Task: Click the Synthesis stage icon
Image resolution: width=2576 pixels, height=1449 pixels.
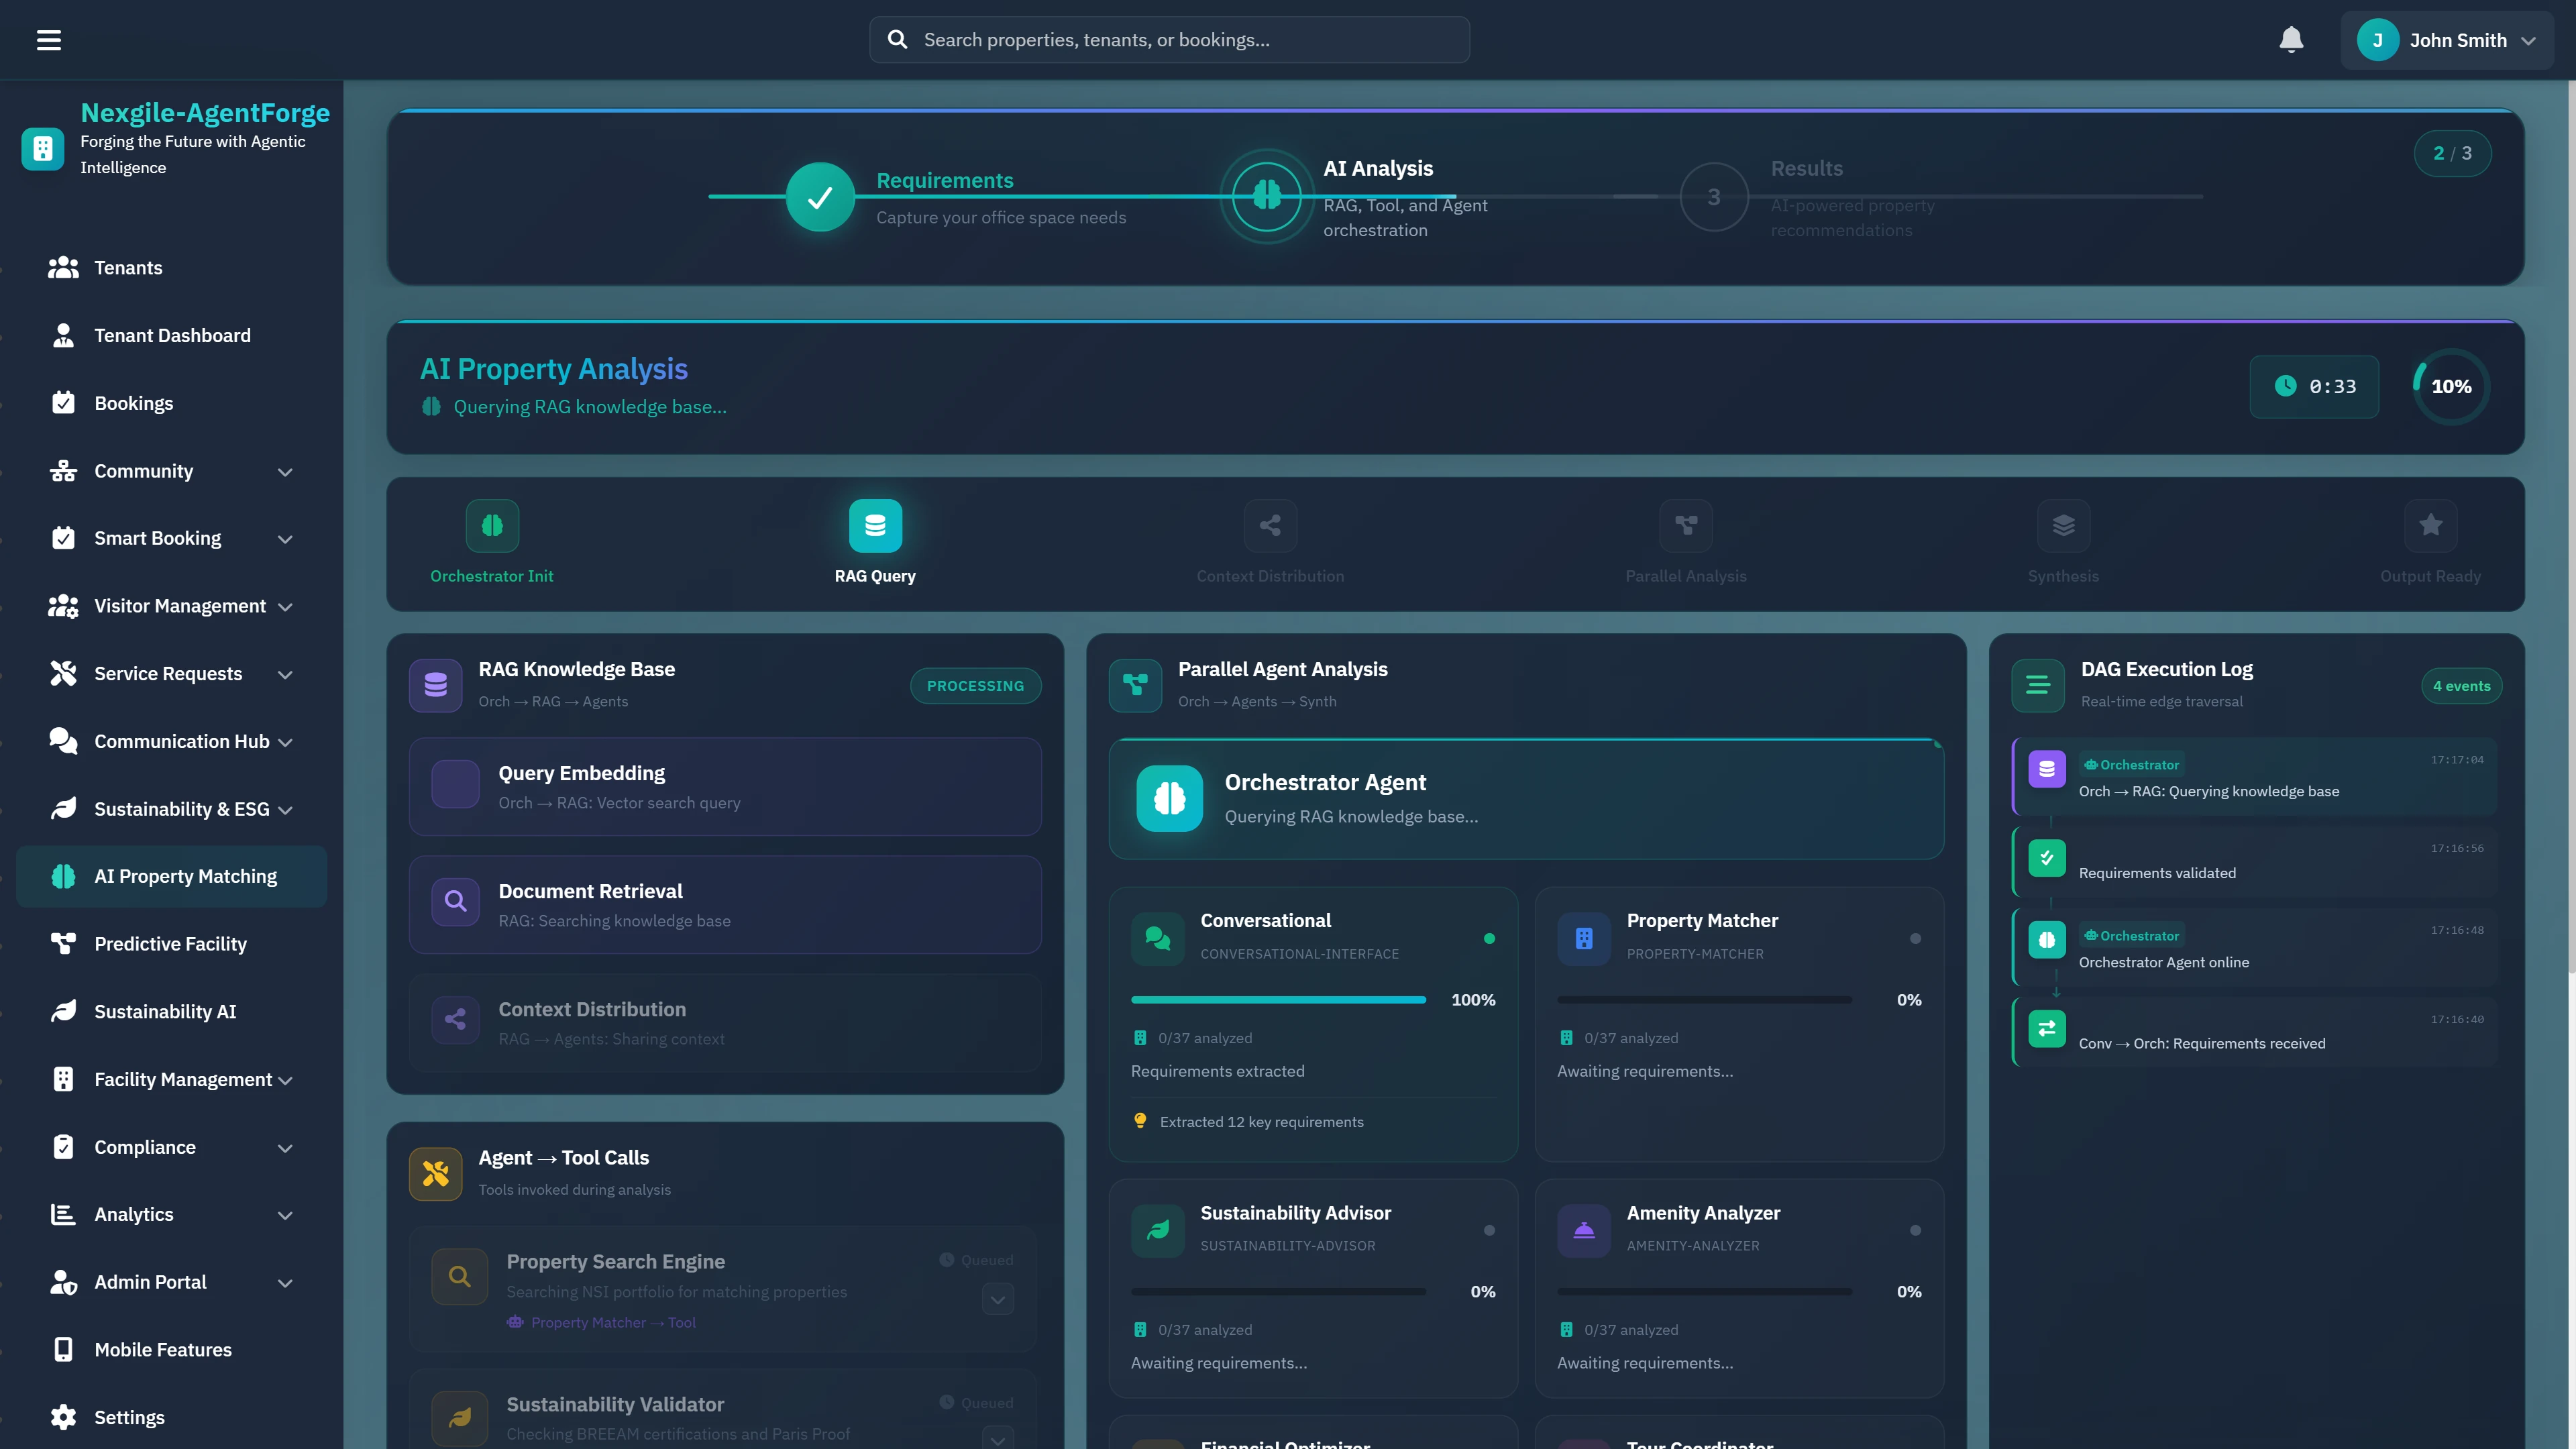Action: (x=2063, y=525)
